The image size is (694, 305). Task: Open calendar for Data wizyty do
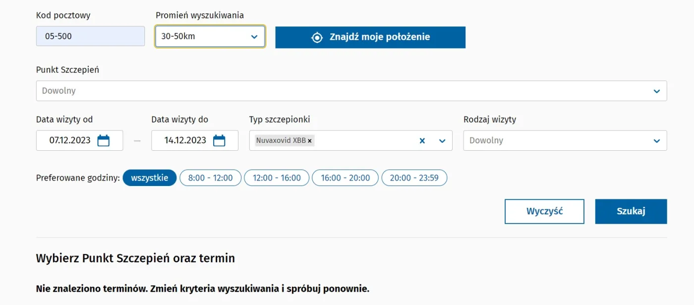219,140
